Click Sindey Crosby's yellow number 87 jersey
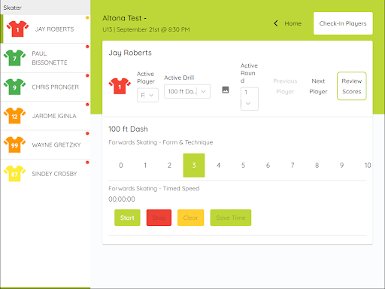This screenshot has height=289, width=385. 14,174
